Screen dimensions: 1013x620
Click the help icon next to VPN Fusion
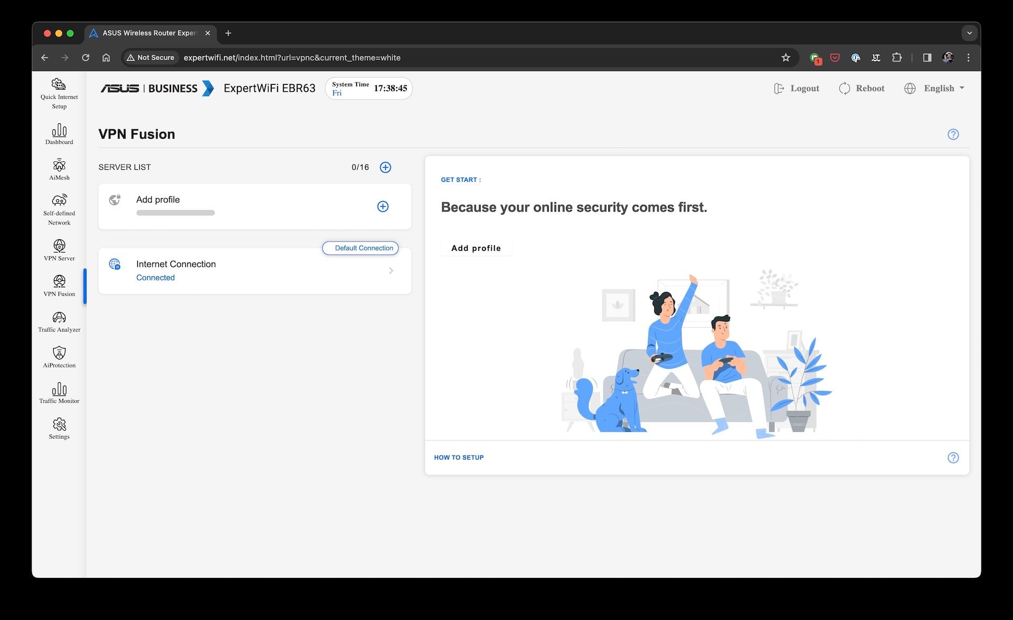(954, 134)
